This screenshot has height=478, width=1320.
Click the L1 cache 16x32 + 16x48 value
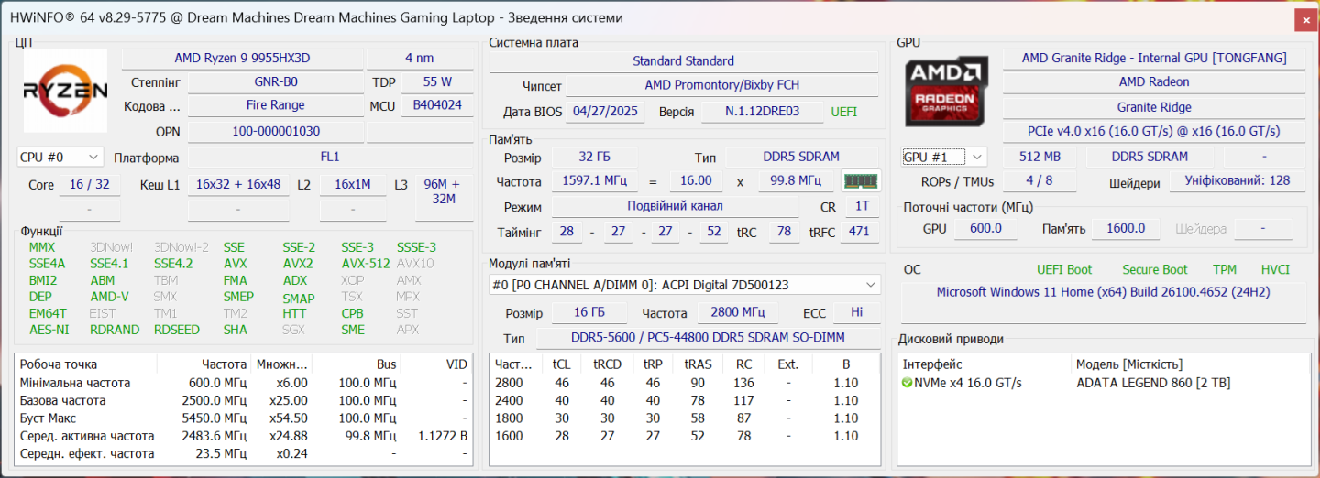pos(237,184)
